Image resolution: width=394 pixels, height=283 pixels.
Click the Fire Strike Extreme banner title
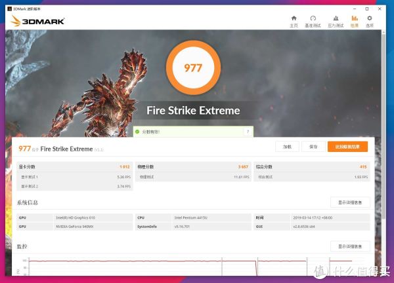[193, 111]
